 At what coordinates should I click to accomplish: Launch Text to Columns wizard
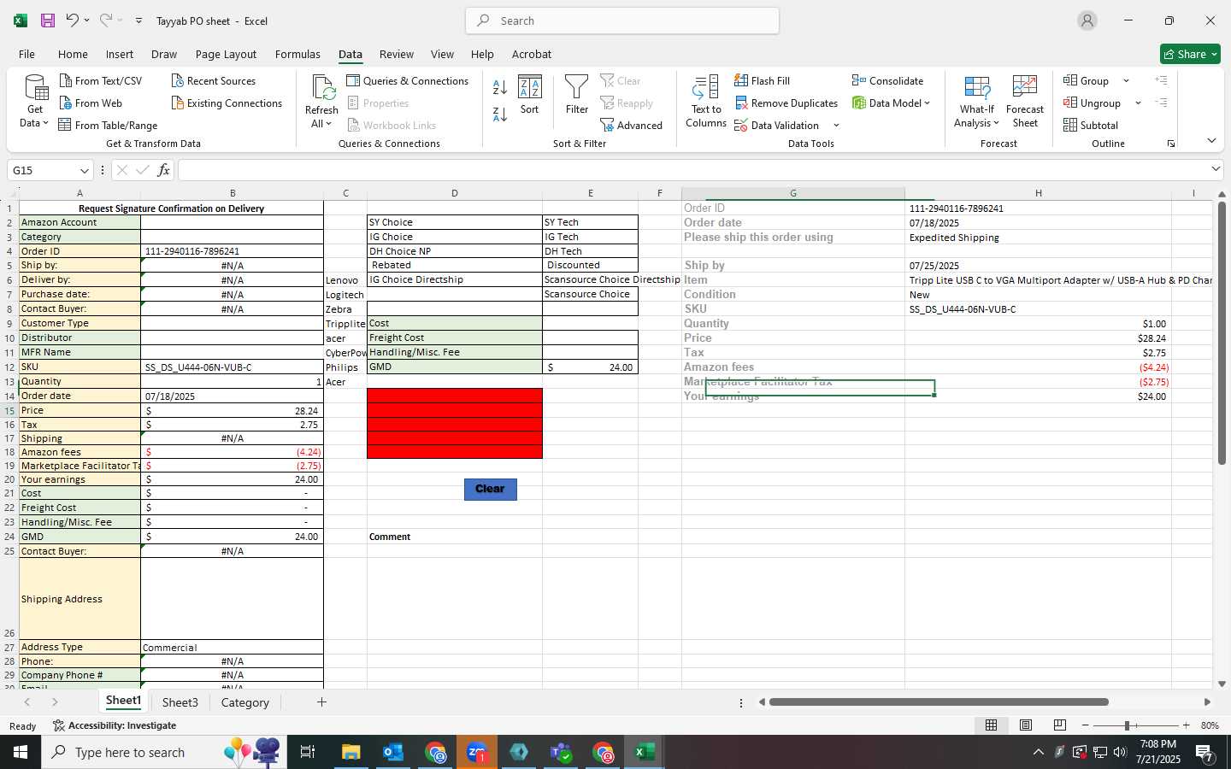[x=706, y=102]
